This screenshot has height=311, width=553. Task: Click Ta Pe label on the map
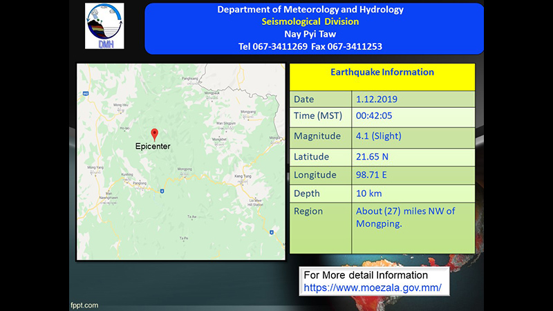[184, 238]
